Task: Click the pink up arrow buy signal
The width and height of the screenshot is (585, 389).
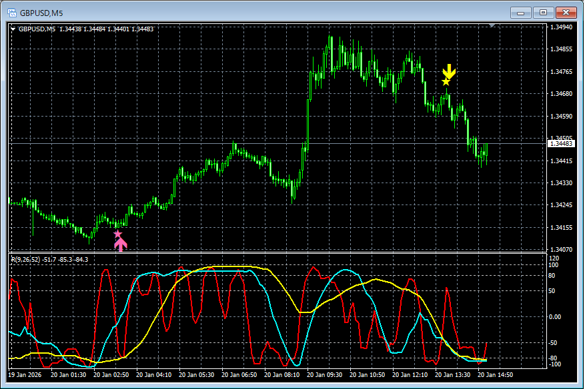Action: coord(121,245)
